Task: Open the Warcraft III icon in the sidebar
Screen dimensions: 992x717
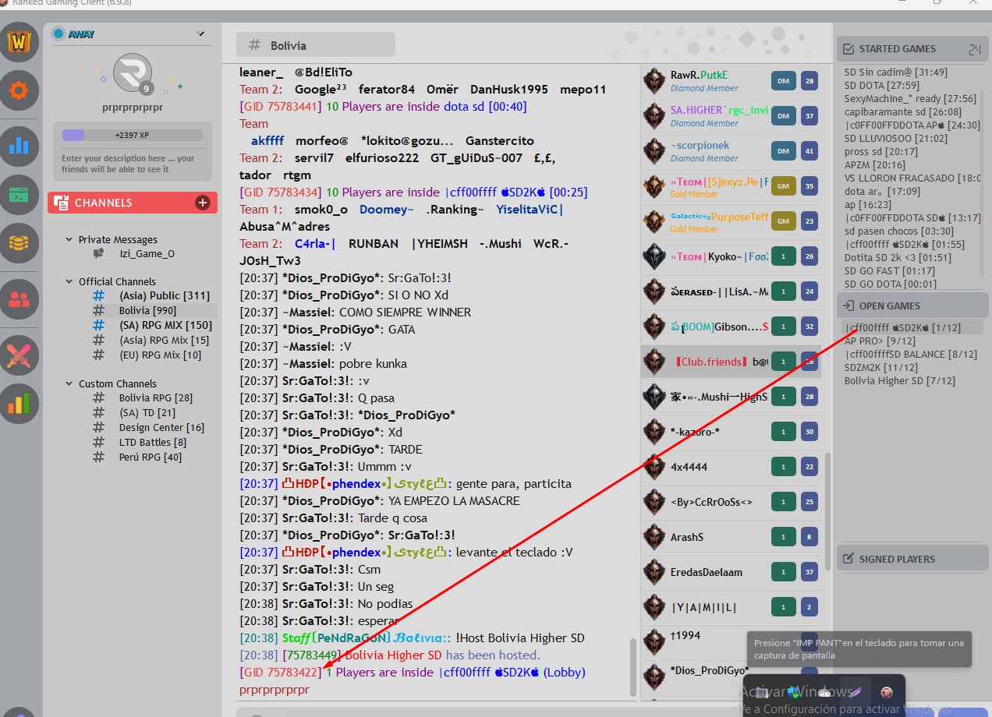Action: coord(19,43)
